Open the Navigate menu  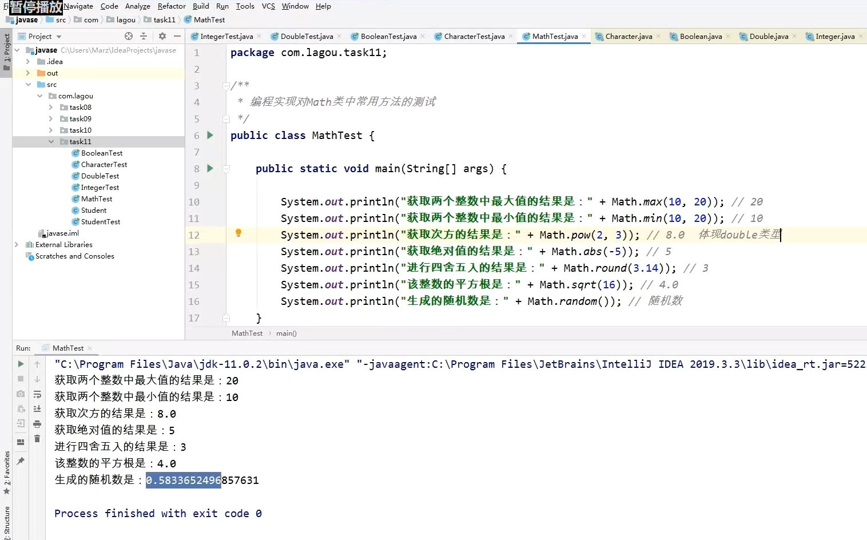[78, 6]
